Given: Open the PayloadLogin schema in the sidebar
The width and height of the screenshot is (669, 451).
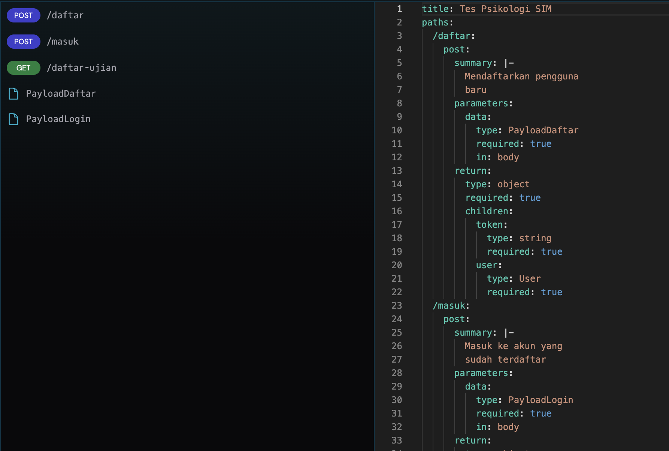Looking at the screenshot, I should [x=58, y=119].
